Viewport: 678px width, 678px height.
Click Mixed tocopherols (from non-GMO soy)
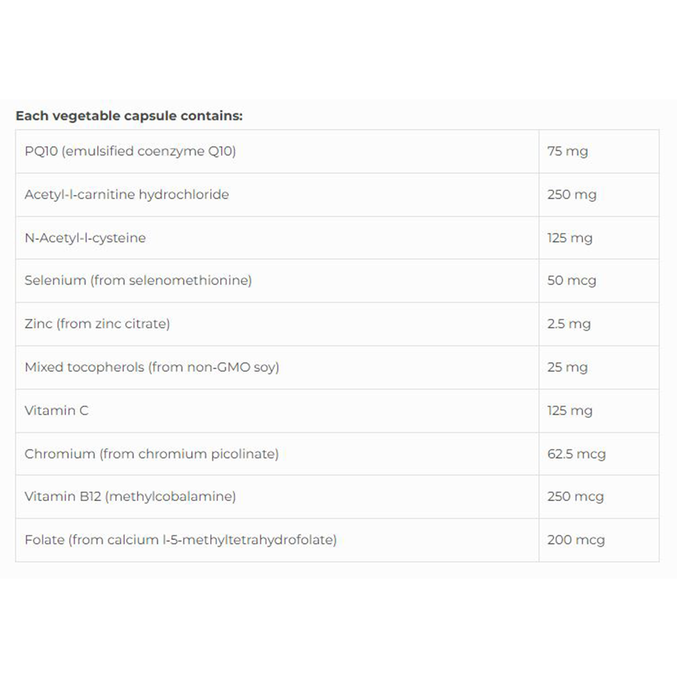tap(151, 367)
